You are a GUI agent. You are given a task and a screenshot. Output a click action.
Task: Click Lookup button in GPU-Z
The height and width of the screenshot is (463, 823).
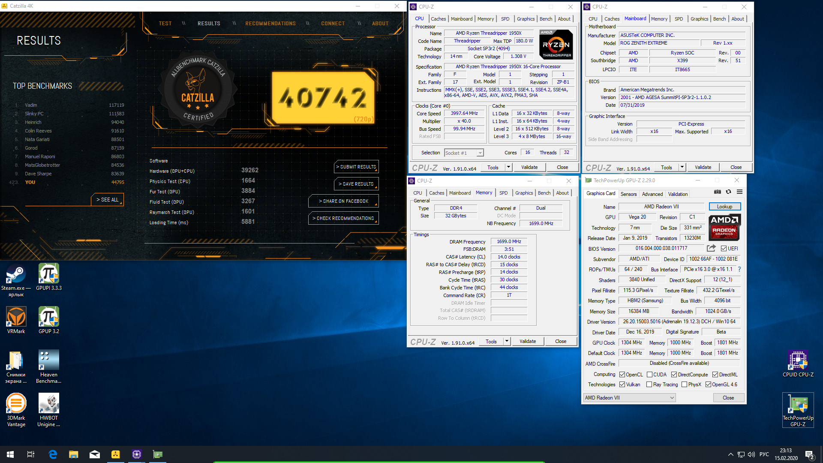coord(724,207)
